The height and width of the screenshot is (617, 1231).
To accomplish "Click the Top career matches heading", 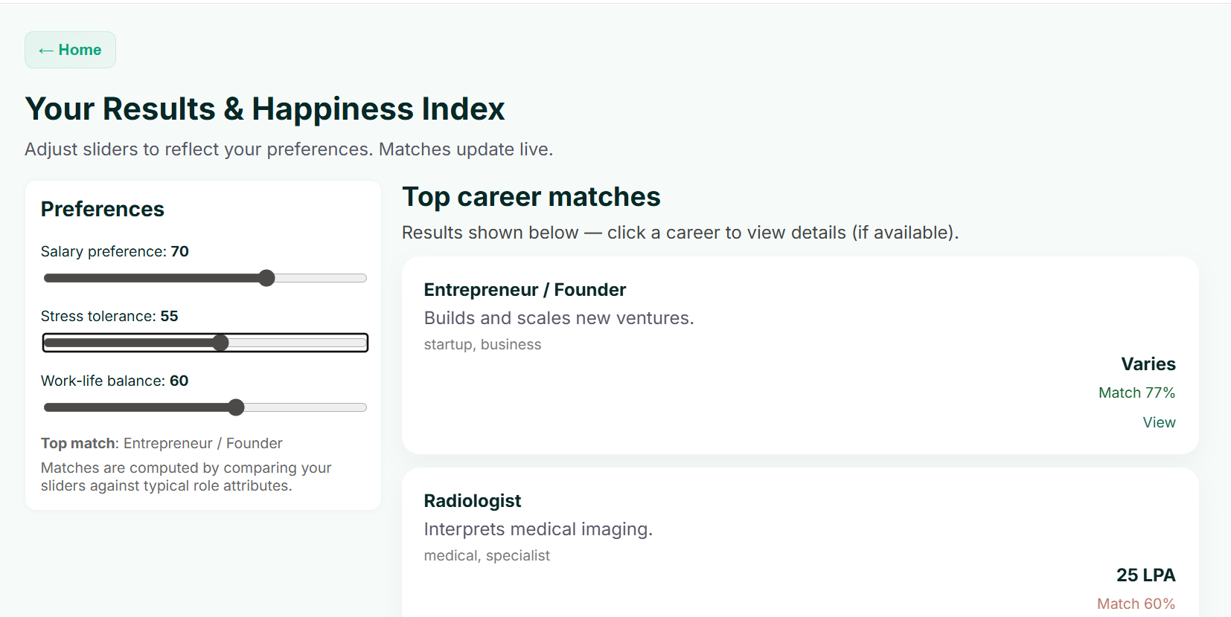I will click(x=531, y=196).
